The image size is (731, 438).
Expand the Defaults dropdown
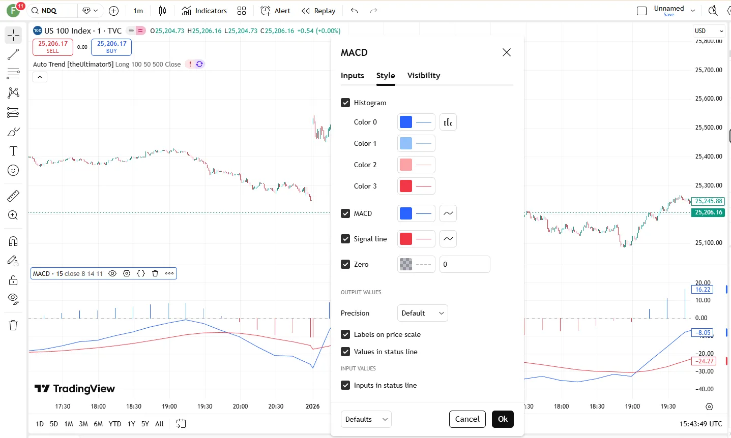tap(366, 419)
